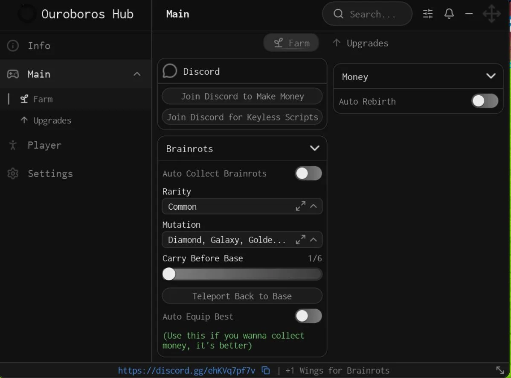Click the resize handle icon at bottom corner

pyautogui.click(x=500, y=370)
